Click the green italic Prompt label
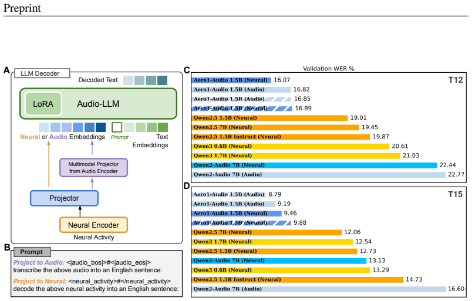This screenshot has height=301, width=472. (120, 137)
